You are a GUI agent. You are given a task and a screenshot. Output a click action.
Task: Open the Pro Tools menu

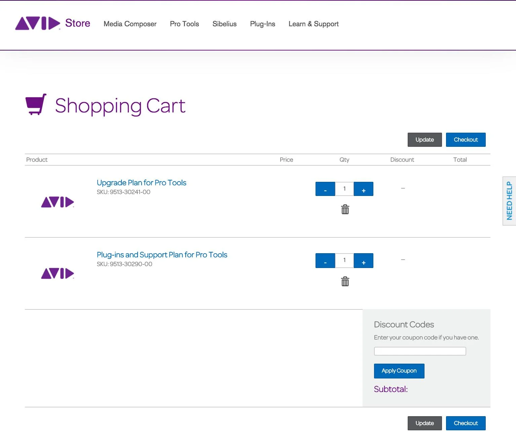pyautogui.click(x=184, y=24)
